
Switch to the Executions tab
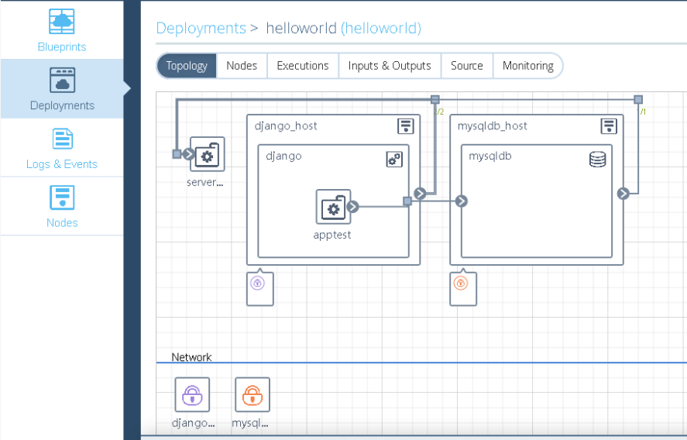pos(303,66)
